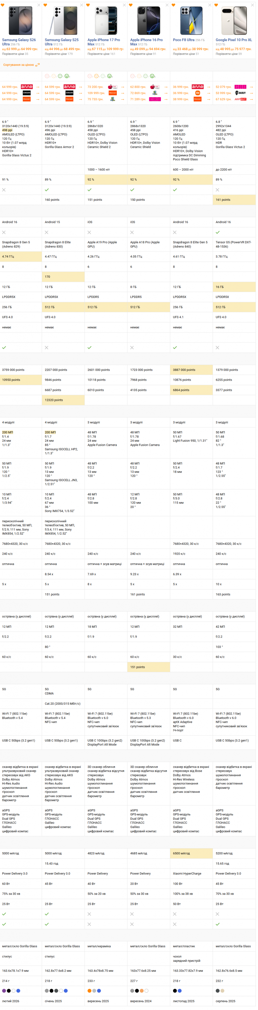The width and height of the screenshot is (258, 1010).
Task: Remove Google Pixel 10 Pro XL column
Action: click(252, 5)
